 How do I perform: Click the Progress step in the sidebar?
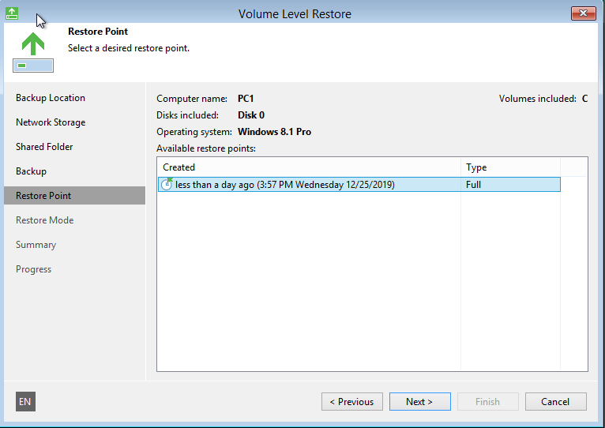pos(34,269)
